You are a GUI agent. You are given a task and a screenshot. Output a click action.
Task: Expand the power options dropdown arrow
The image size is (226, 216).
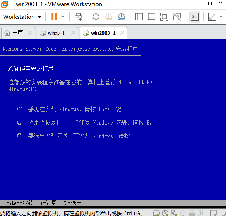pyautogui.click(x=63, y=17)
